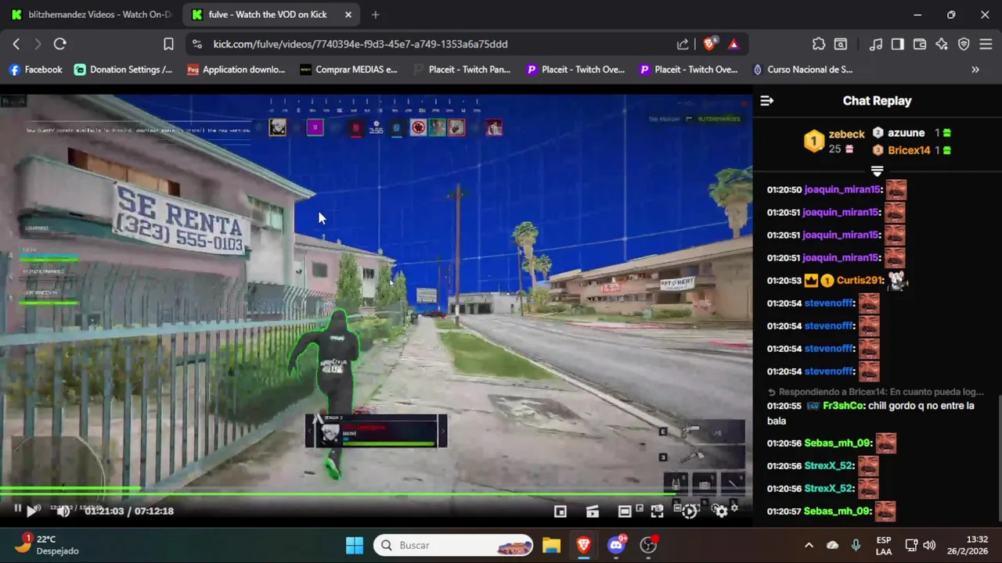This screenshot has width=1002, height=563.
Task: Open the Brave VPN shield icon
Action: point(964,45)
